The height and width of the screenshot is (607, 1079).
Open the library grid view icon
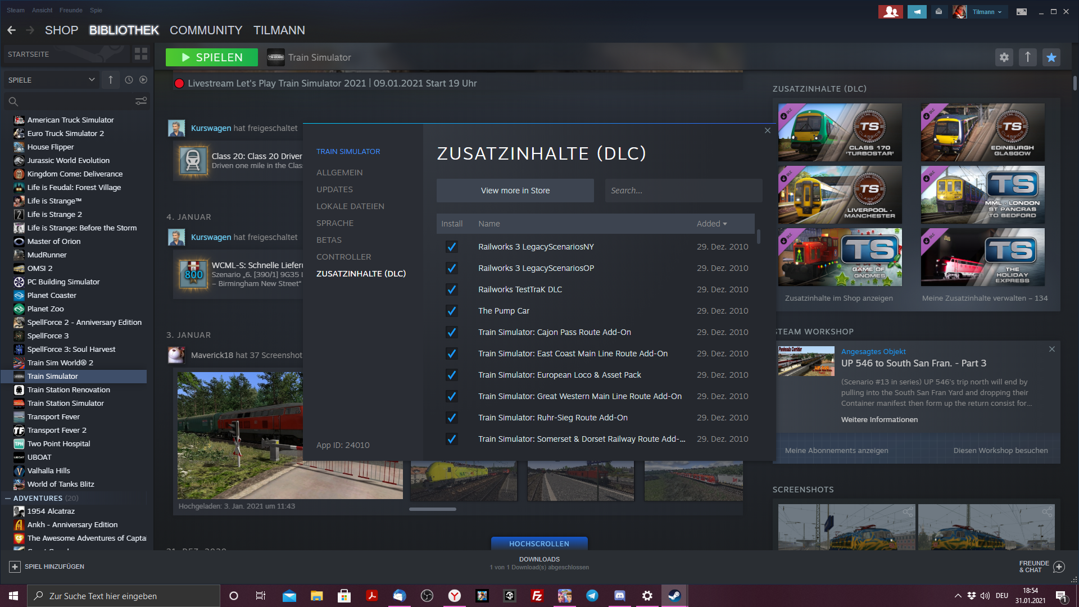[141, 54]
